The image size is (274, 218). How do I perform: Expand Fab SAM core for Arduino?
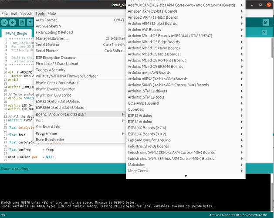(186, 140)
